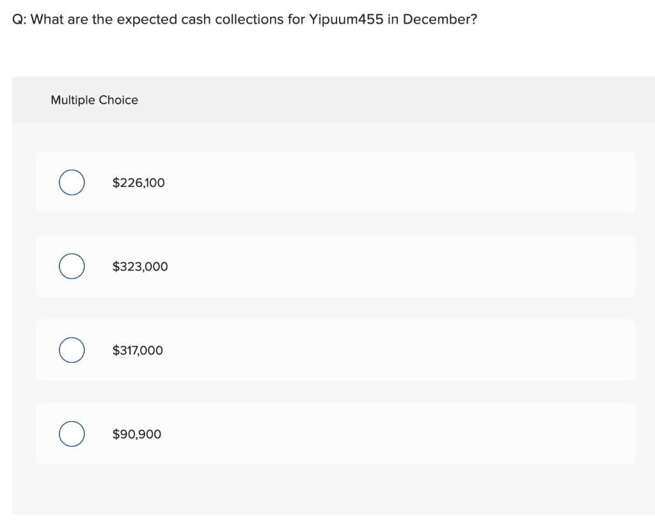Click the question text about Yipuum455
This screenshot has height=526, width=655.
click(245, 19)
